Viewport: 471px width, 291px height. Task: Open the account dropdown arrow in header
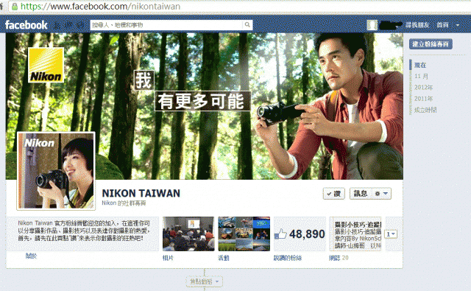(458, 25)
